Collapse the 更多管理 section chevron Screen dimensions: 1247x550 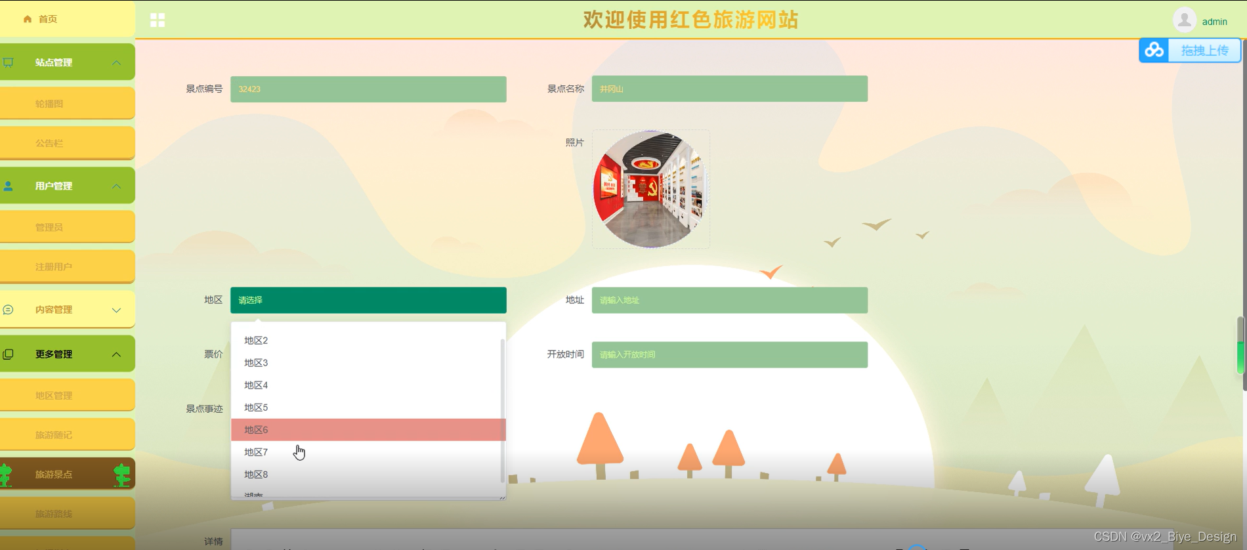coord(116,354)
